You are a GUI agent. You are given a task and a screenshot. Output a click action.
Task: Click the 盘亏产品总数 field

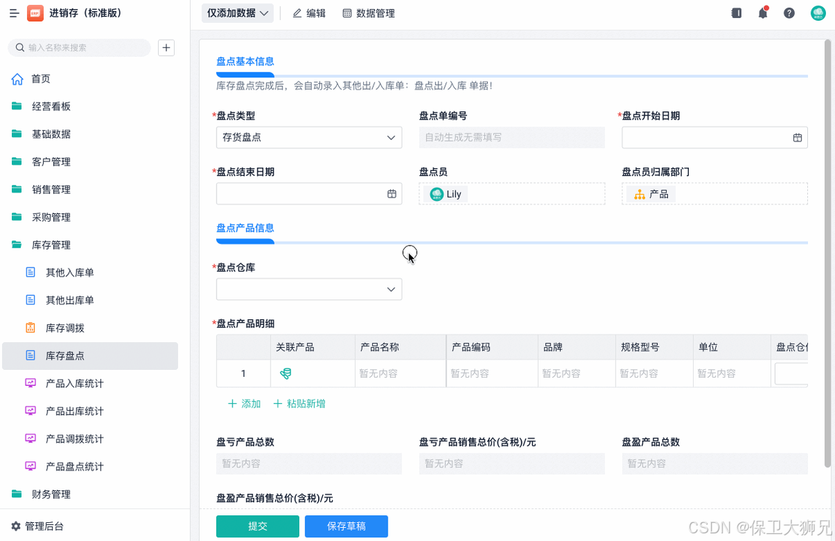[x=309, y=464]
